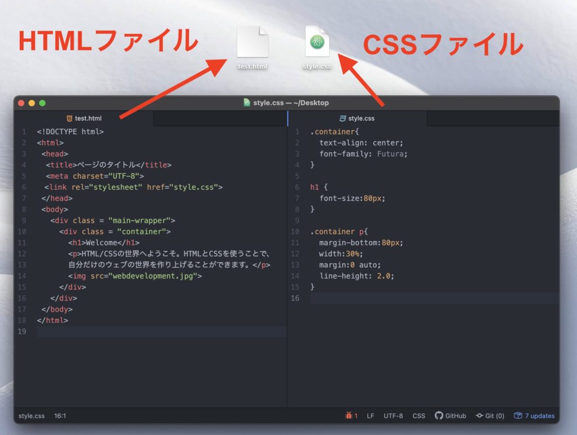Click the closing </body> tag line
This screenshot has width=577, height=435.
(57, 309)
